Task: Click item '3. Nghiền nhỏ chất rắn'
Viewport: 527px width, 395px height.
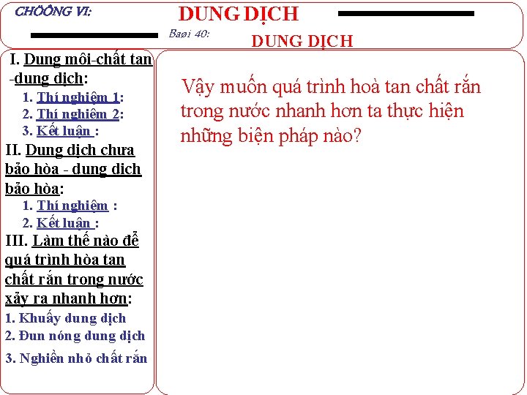Action: click(76, 358)
